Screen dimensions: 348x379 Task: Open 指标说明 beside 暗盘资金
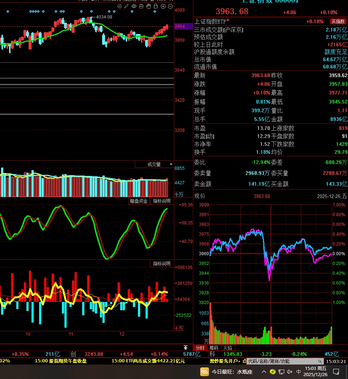(162, 201)
